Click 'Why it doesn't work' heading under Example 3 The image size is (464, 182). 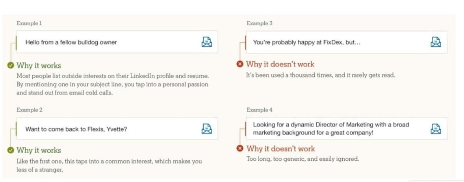(280, 64)
